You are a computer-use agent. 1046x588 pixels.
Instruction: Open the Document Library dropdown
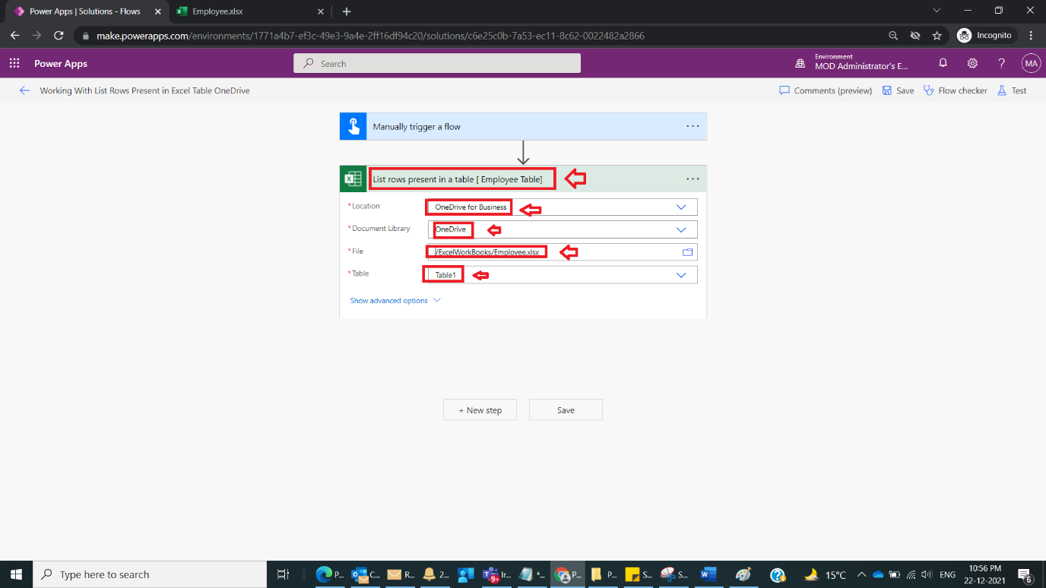click(682, 229)
